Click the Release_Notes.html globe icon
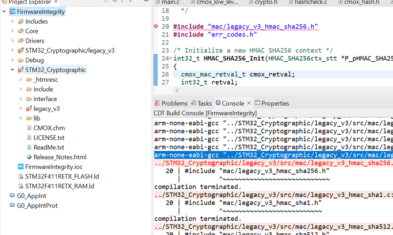 pos(29,157)
